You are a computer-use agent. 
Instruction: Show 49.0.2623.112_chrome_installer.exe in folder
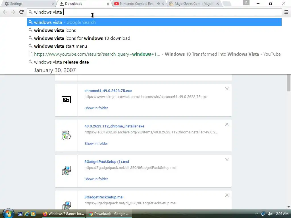coord(96,143)
